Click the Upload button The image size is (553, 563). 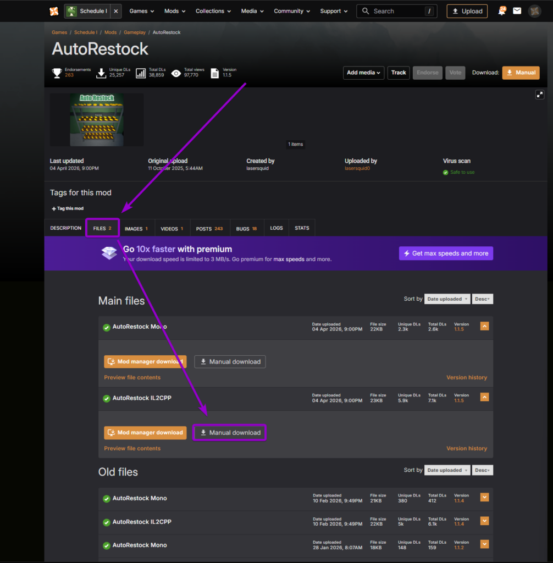(467, 11)
